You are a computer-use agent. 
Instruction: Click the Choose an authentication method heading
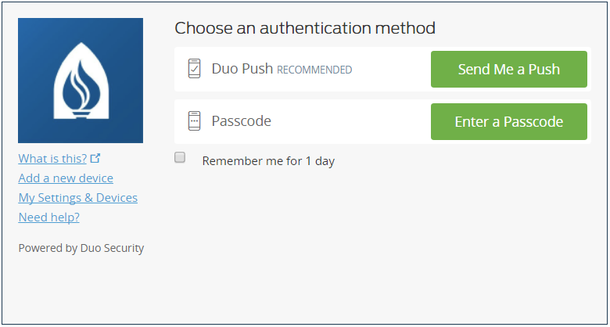tap(305, 28)
